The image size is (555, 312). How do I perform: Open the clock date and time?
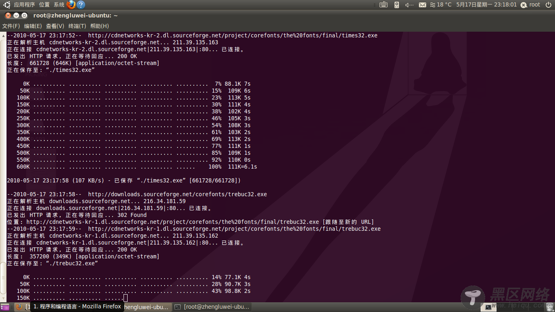pos(486,4)
